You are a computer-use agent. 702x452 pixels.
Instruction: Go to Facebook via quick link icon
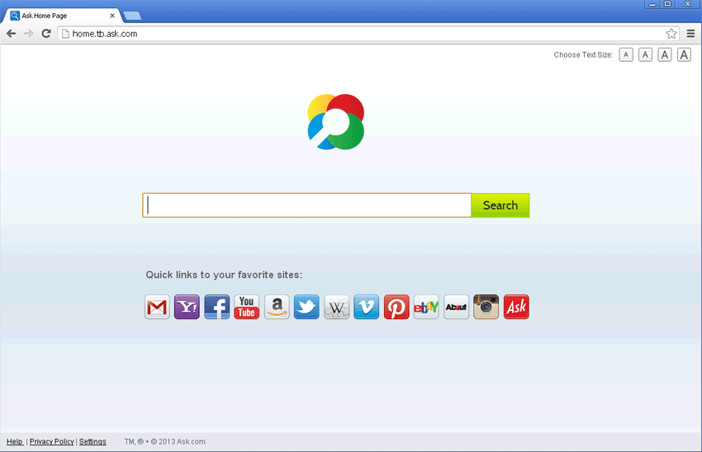tap(216, 307)
